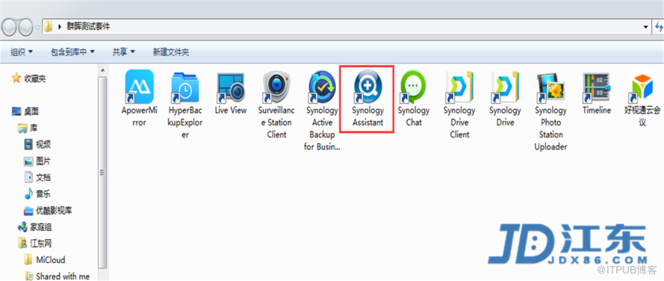
Task: Open the 音乐 library
Action: tap(37, 194)
